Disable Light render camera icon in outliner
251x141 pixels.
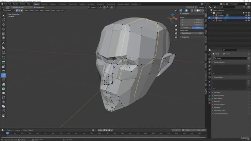click(249, 20)
